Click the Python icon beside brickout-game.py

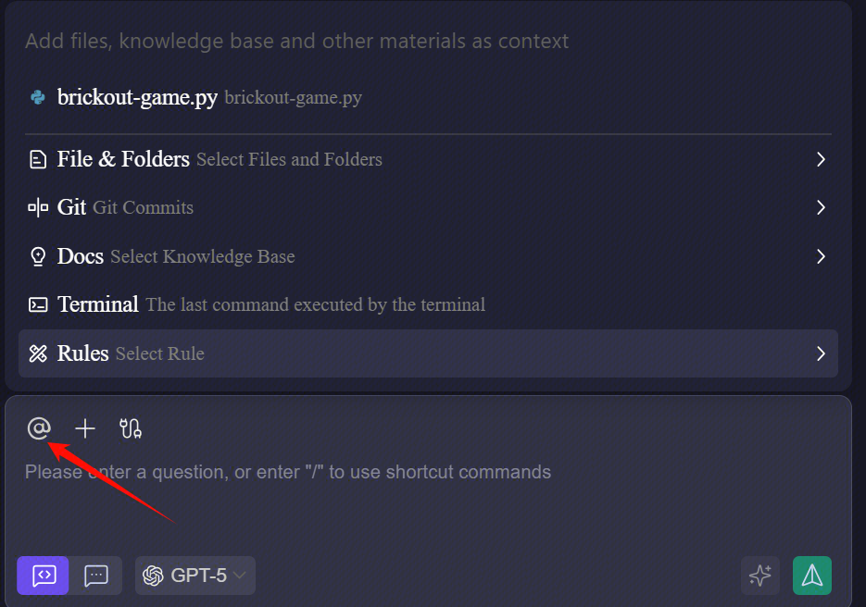coord(38,97)
